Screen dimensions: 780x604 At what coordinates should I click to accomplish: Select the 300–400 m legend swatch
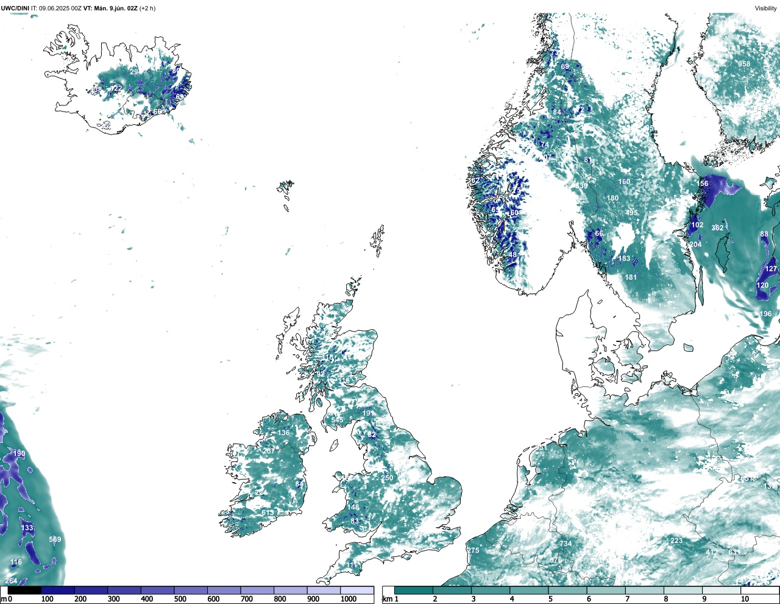pos(124,590)
